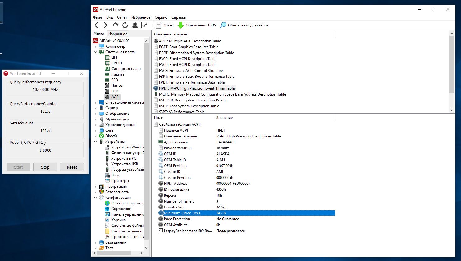Open the Справка menu
461x261 pixels.
[x=179, y=17]
